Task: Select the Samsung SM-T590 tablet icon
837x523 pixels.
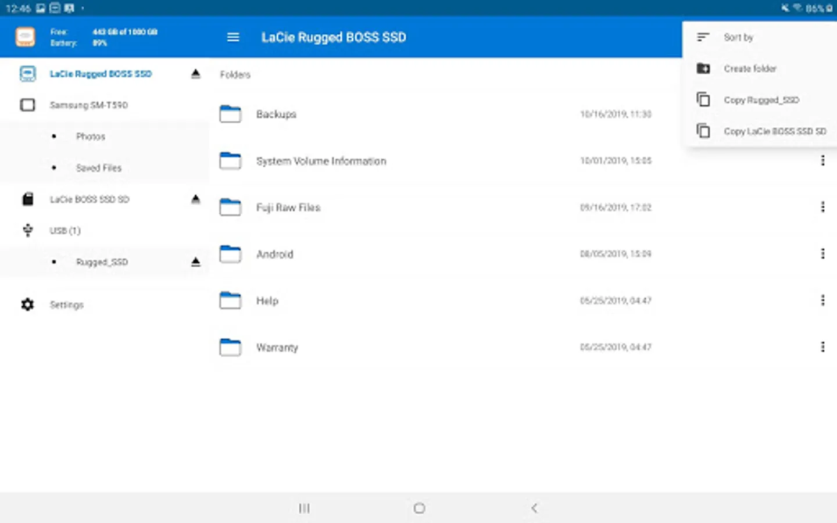Action: pyautogui.click(x=27, y=105)
